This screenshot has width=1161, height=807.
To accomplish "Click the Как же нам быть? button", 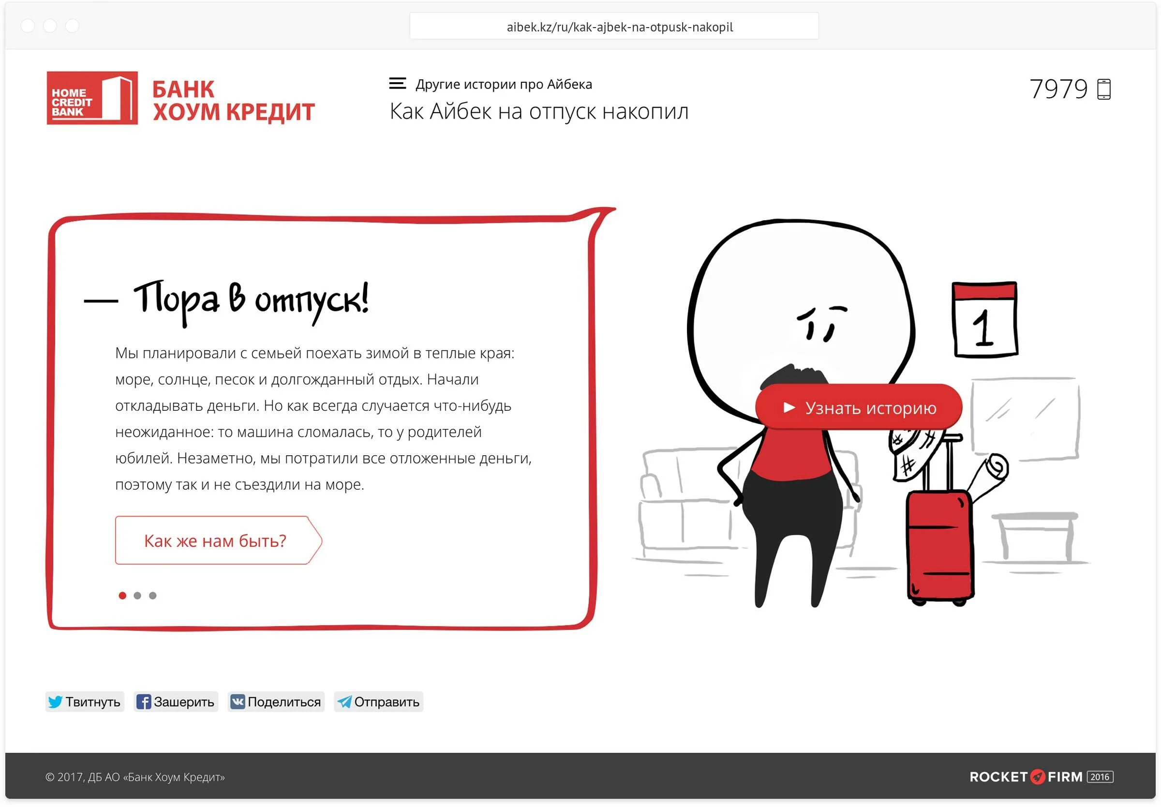I will (216, 540).
